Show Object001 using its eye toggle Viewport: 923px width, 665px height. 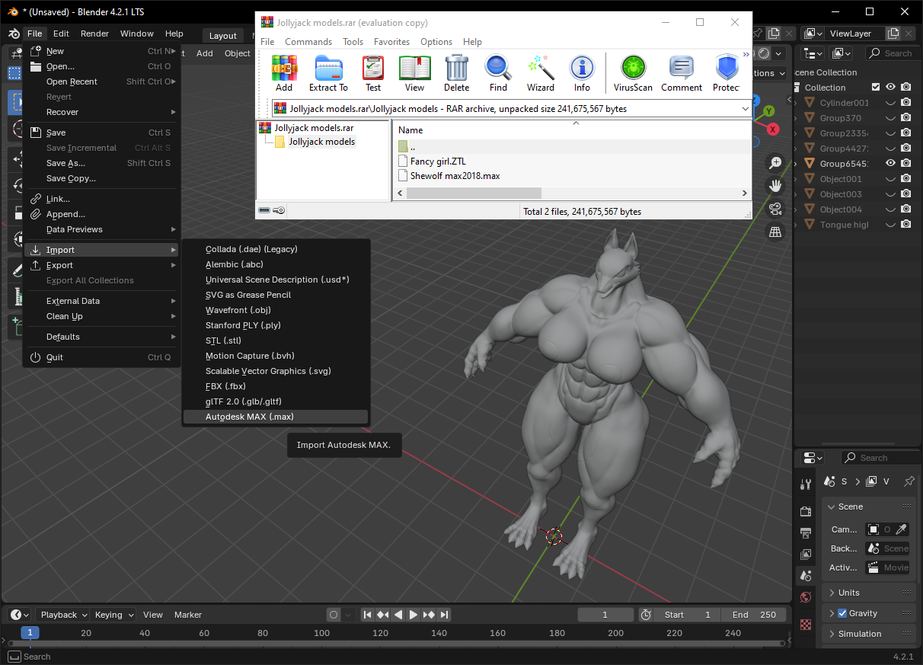click(890, 179)
